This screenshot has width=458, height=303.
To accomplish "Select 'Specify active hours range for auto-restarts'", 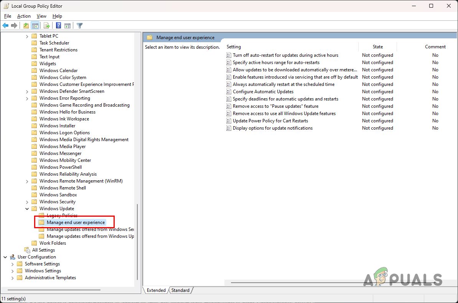I will [x=276, y=63].
